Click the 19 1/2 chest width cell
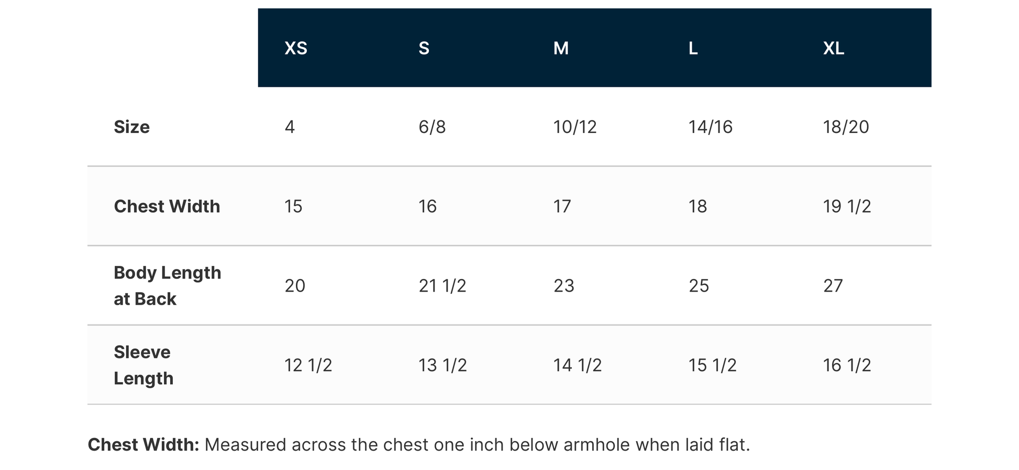The height and width of the screenshot is (470, 1019). click(x=847, y=206)
